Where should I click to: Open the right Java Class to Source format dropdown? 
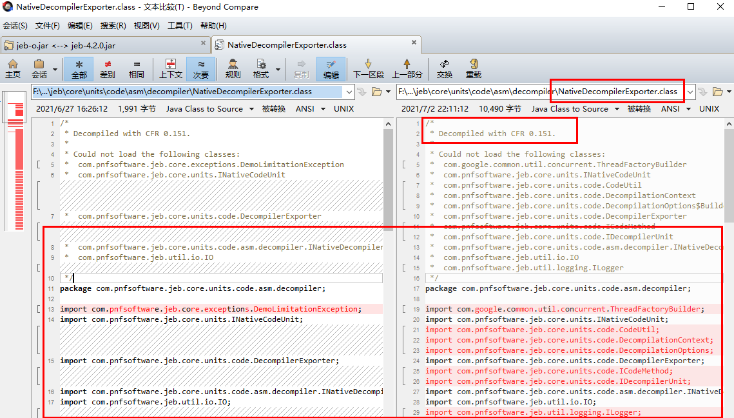[575, 109]
